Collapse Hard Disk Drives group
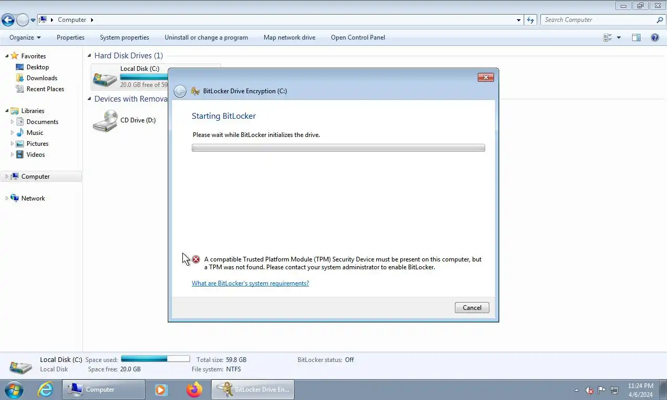The width and height of the screenshot is (667, 400). pos(90,56)
